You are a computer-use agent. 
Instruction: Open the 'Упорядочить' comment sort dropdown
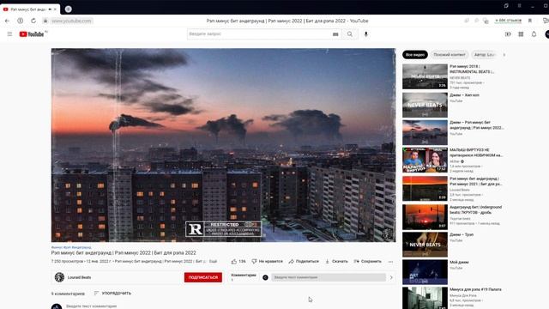tap(112, 294)
